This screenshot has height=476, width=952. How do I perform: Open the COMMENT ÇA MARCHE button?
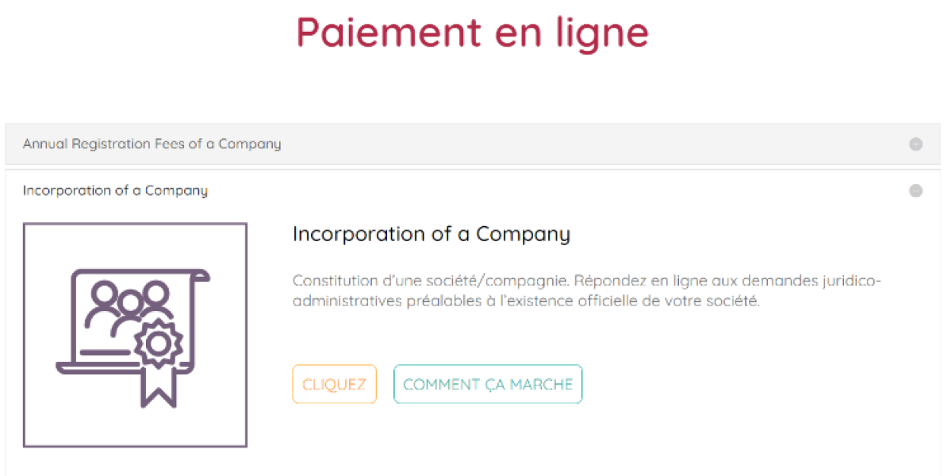(488, 384)
